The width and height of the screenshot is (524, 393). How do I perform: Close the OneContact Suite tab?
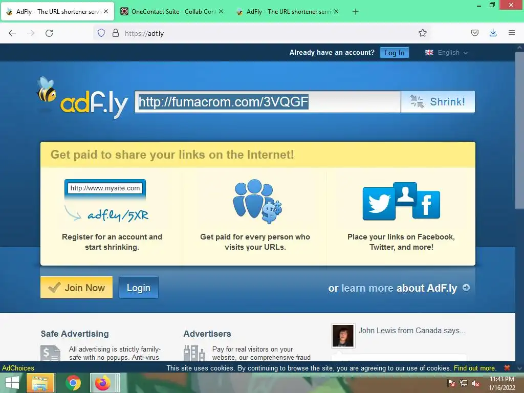pos(221,11)
